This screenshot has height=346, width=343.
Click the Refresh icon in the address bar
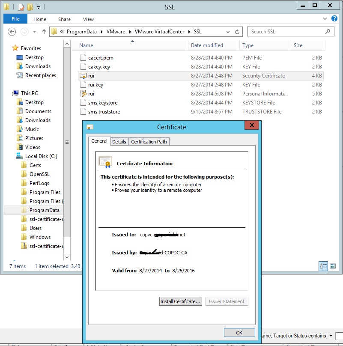(237, 32)
